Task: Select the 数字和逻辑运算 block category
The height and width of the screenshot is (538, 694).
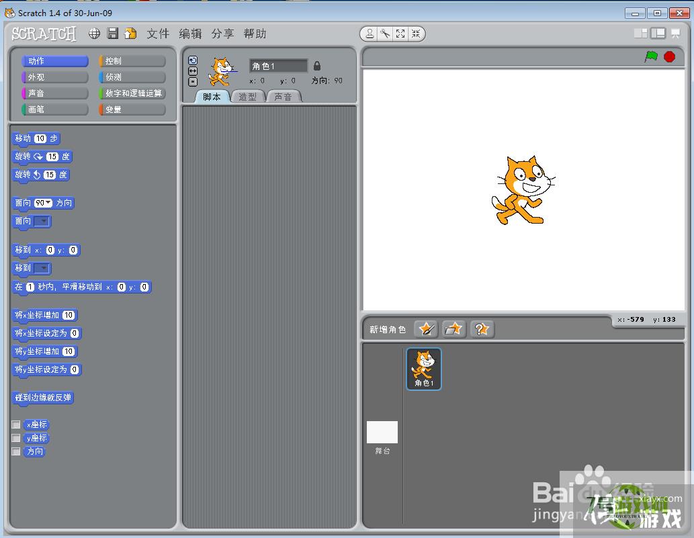Action: click(x=132, y=93)
